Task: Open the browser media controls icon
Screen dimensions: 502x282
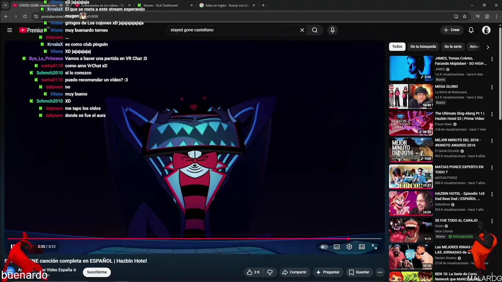Action: [x=477, y=16]
